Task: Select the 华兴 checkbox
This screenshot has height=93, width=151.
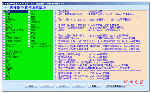Action: pos(4,65)
